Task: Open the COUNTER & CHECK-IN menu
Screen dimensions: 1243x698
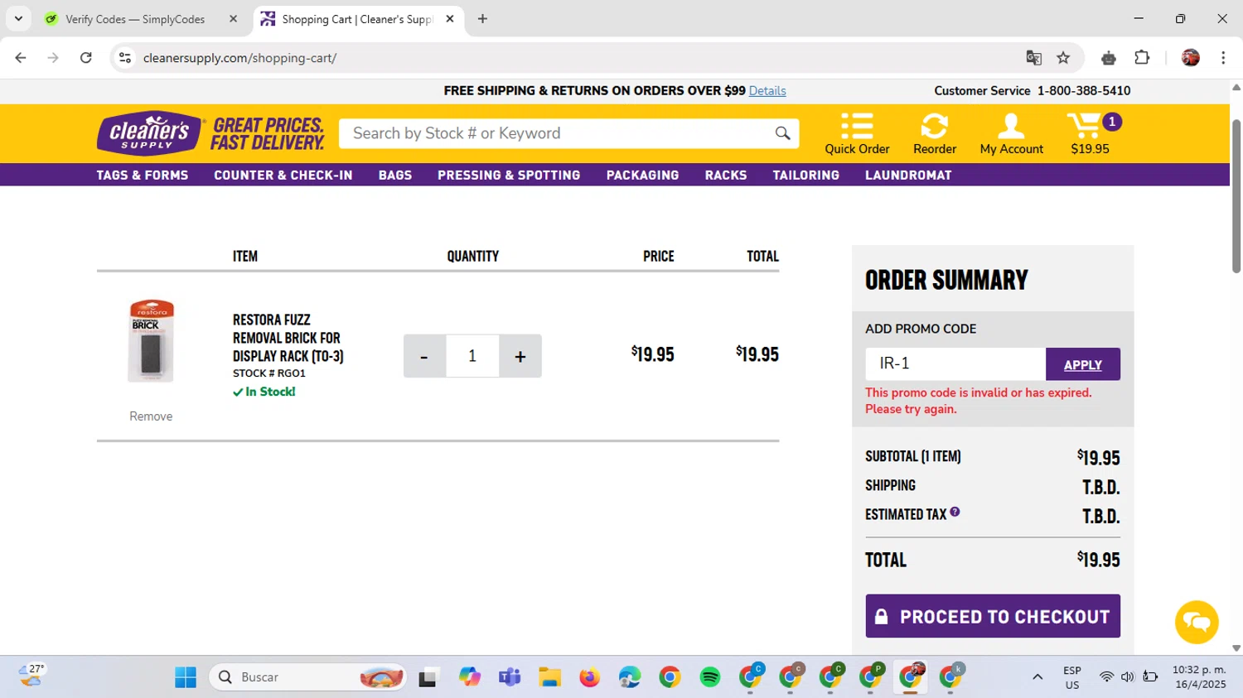Action: (x=283, y=175)
